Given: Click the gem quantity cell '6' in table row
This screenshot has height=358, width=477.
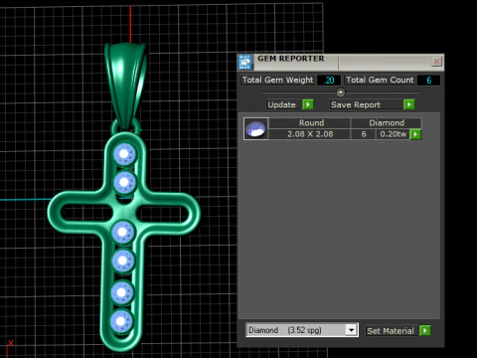Looking at the screenshot, I should [364, 134].
